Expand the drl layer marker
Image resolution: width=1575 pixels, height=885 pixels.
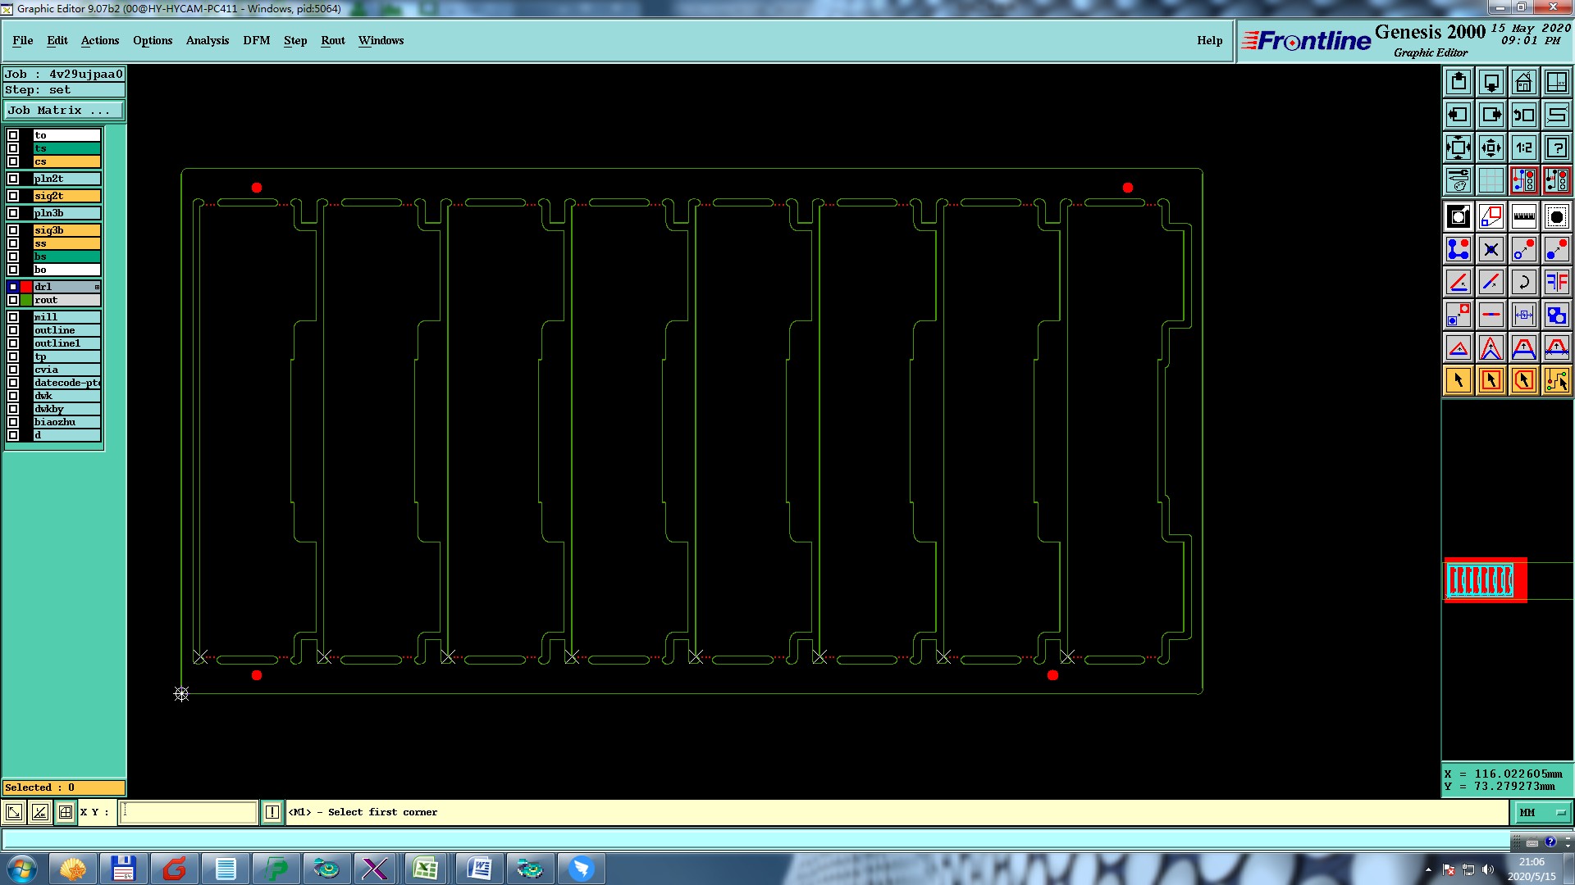(97, 287)
